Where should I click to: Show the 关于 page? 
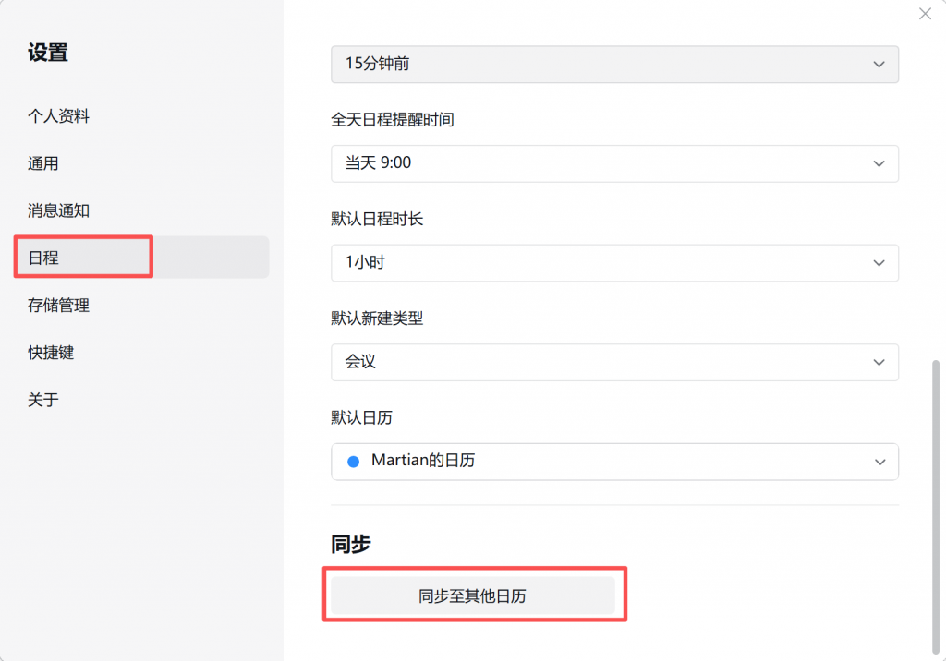[42, 399]
